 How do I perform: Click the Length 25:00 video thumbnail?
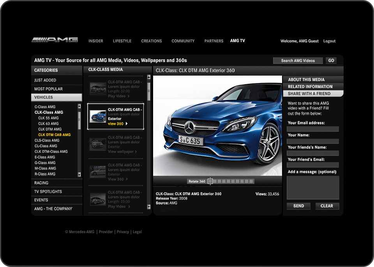[98, 199]
